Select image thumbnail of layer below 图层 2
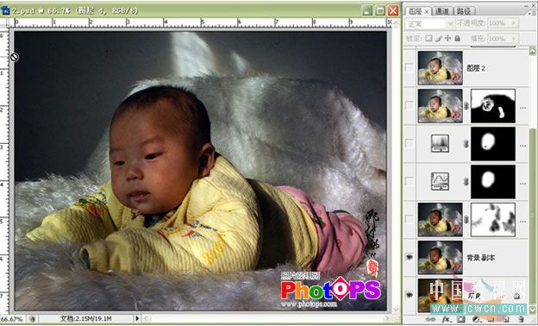Screen dimensions: 538x326 click(x=441, y=106)
